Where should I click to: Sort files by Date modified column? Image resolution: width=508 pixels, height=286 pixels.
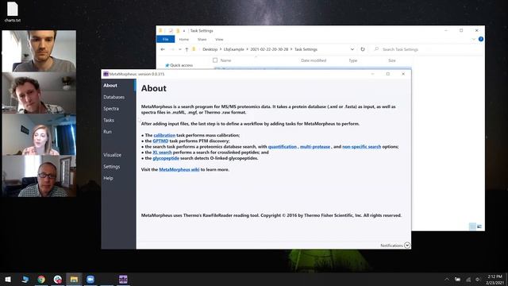tap(314, 60)
